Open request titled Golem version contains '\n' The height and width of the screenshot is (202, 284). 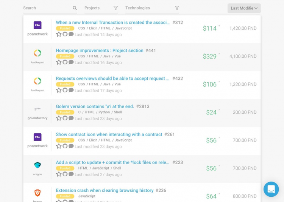click(95, 106)
